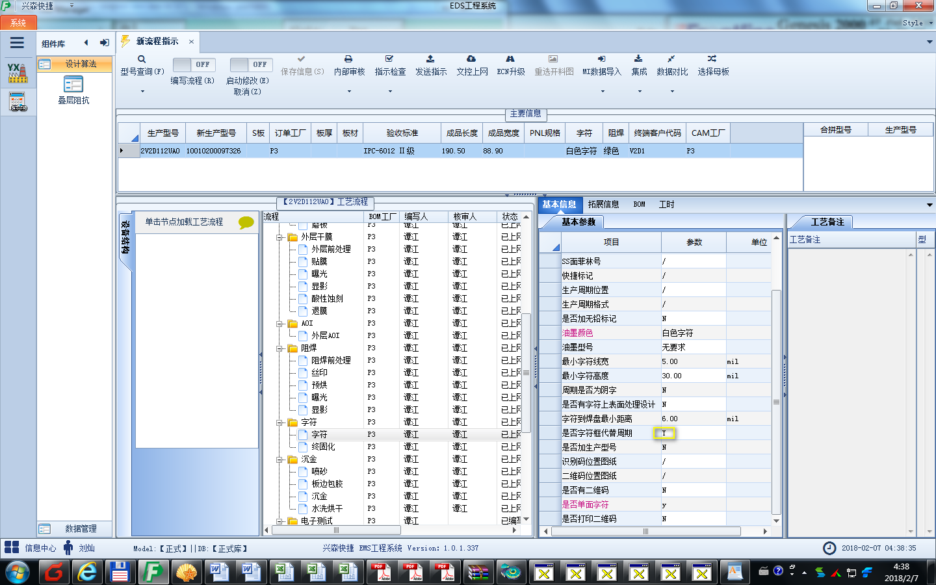Click the 最小字符线宽 value 5.00
This screenshot has height=585, width=936.
(693, 361)
